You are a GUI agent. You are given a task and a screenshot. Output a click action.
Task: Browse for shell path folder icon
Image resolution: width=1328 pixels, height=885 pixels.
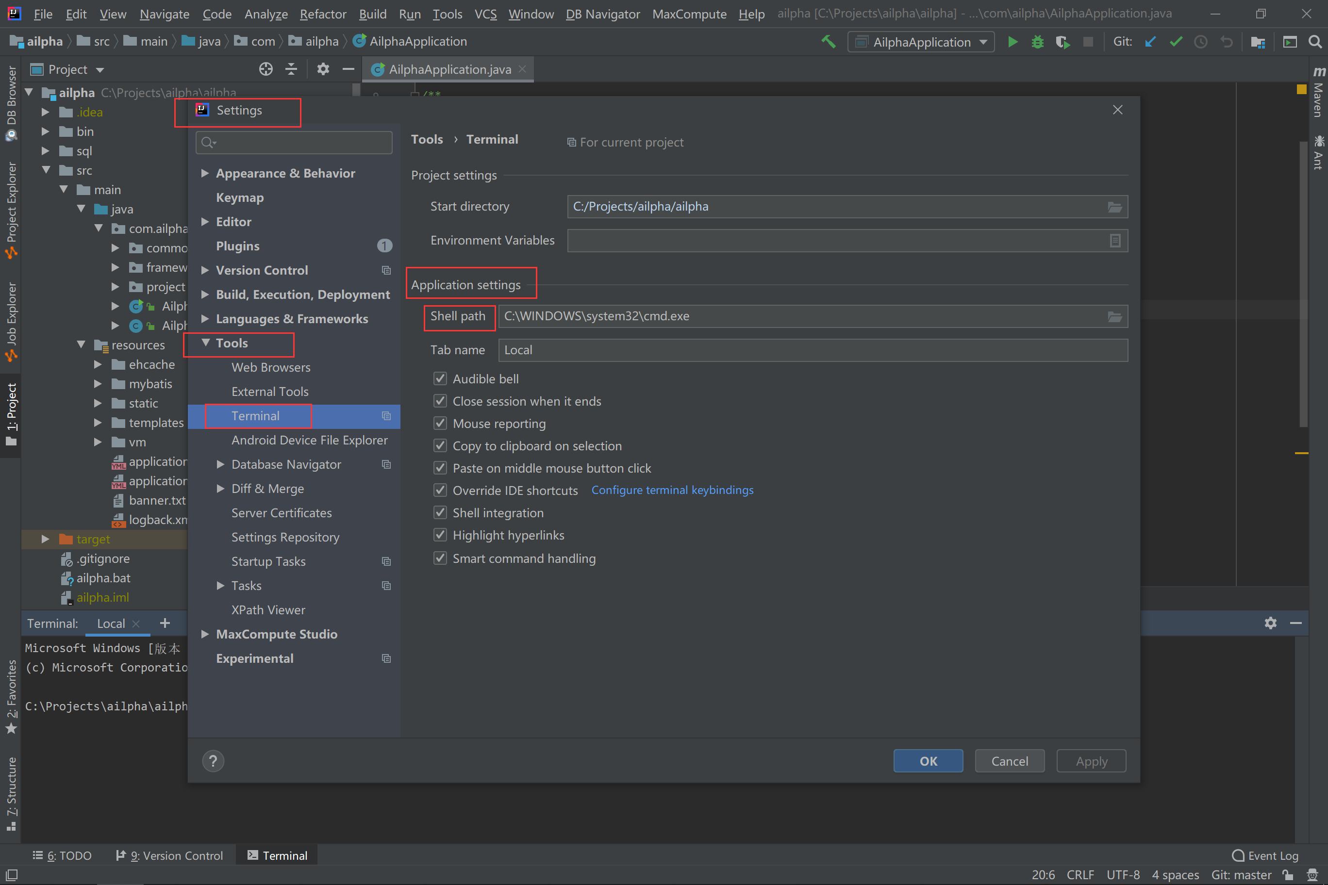(1114, 317)
